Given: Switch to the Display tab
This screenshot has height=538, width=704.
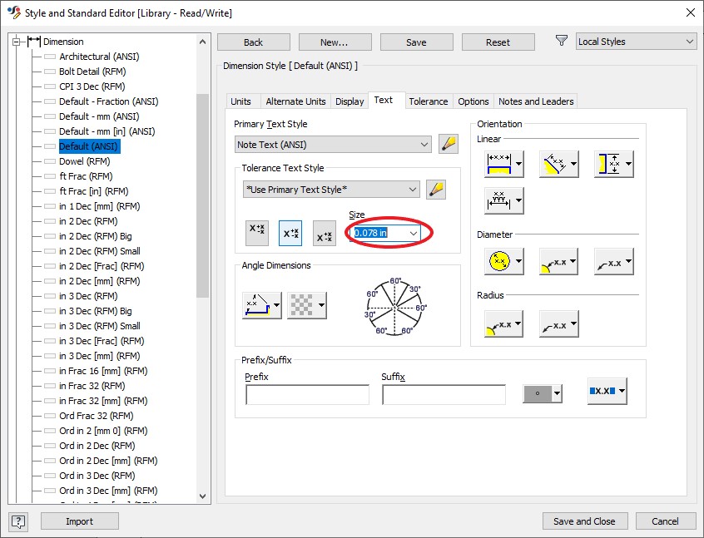Looking at the screenshot, I should tap(350, 101).
